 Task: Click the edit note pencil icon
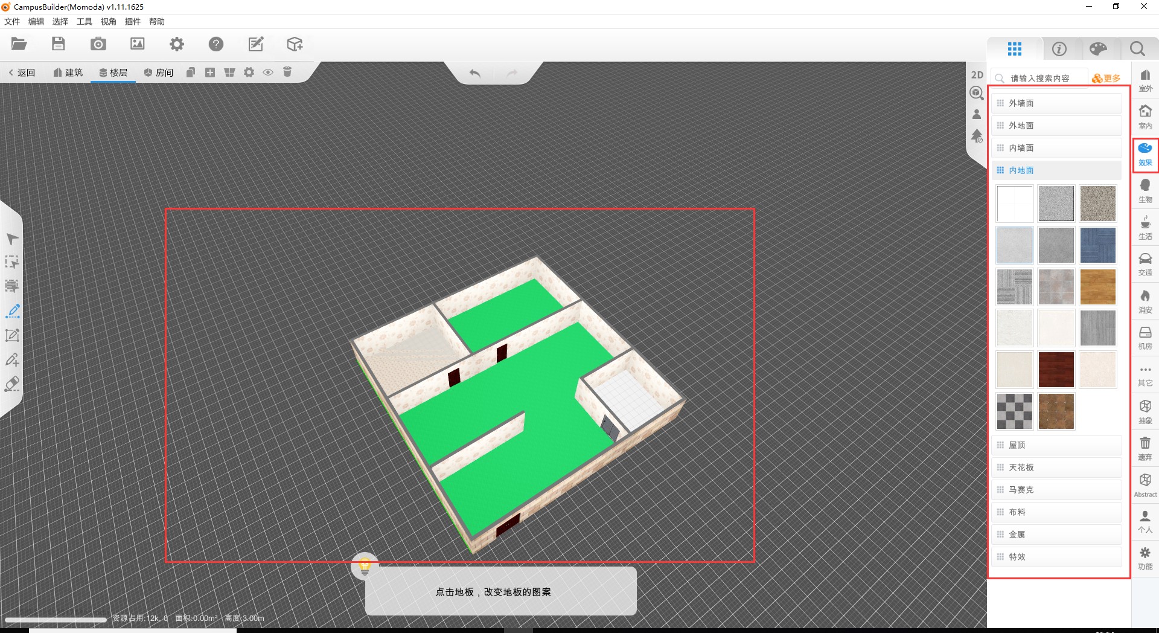pos(256,44)
